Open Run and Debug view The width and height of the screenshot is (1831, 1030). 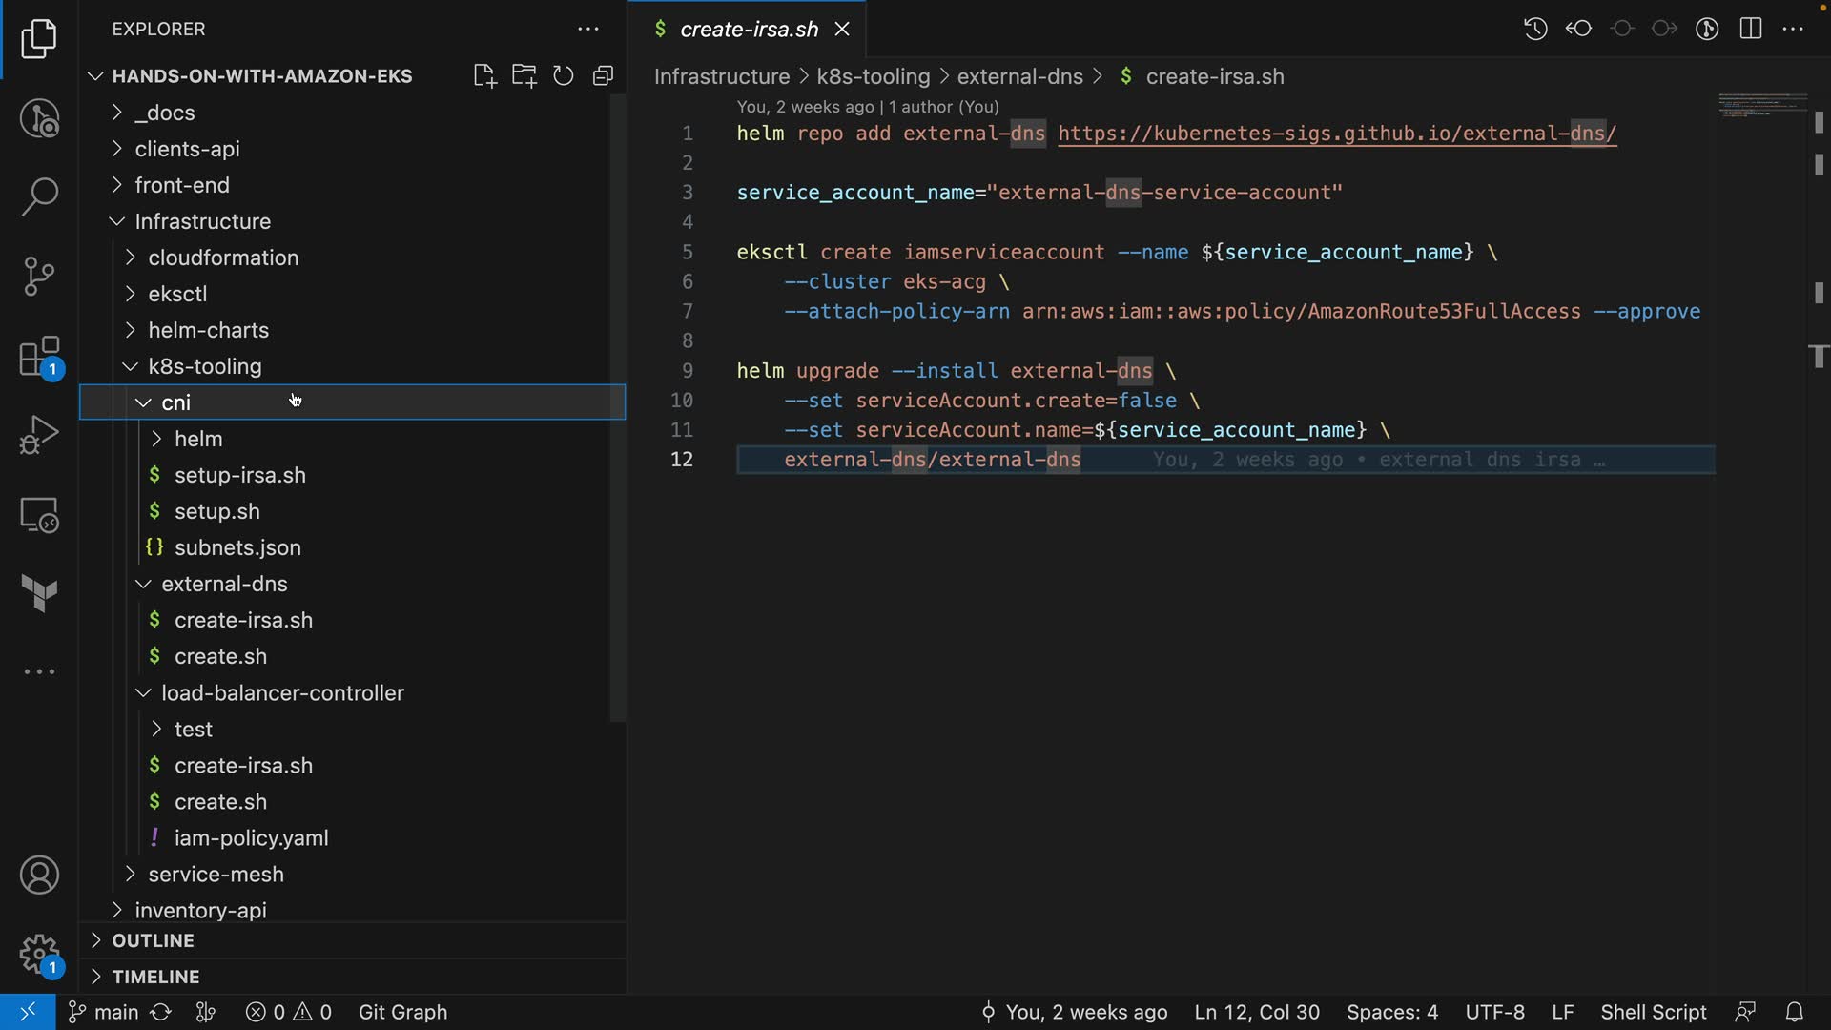(x=39, y=435)
